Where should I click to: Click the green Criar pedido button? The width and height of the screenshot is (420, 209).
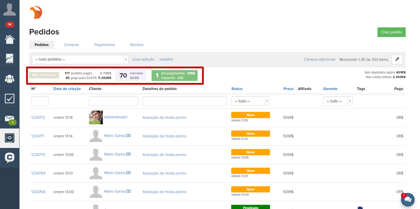click(391, 32)
